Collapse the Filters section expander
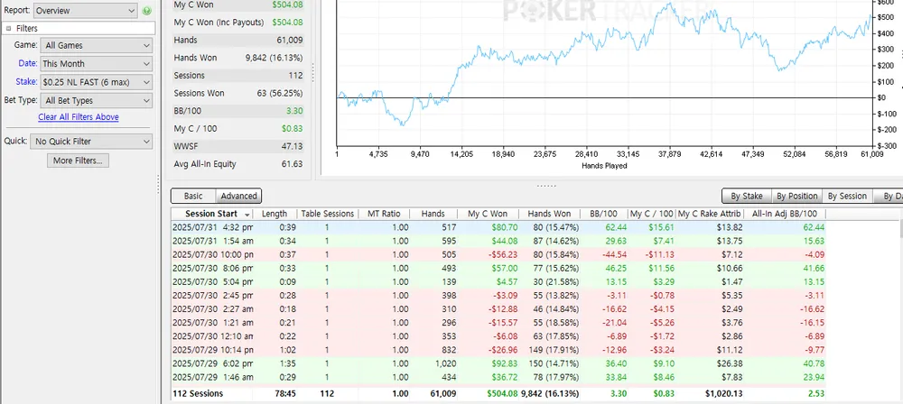Screen dimensions: 903x404 [x=9, y=28]
